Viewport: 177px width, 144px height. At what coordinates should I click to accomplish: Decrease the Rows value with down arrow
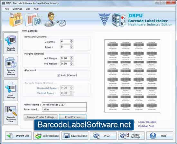[x=71, y=48]
